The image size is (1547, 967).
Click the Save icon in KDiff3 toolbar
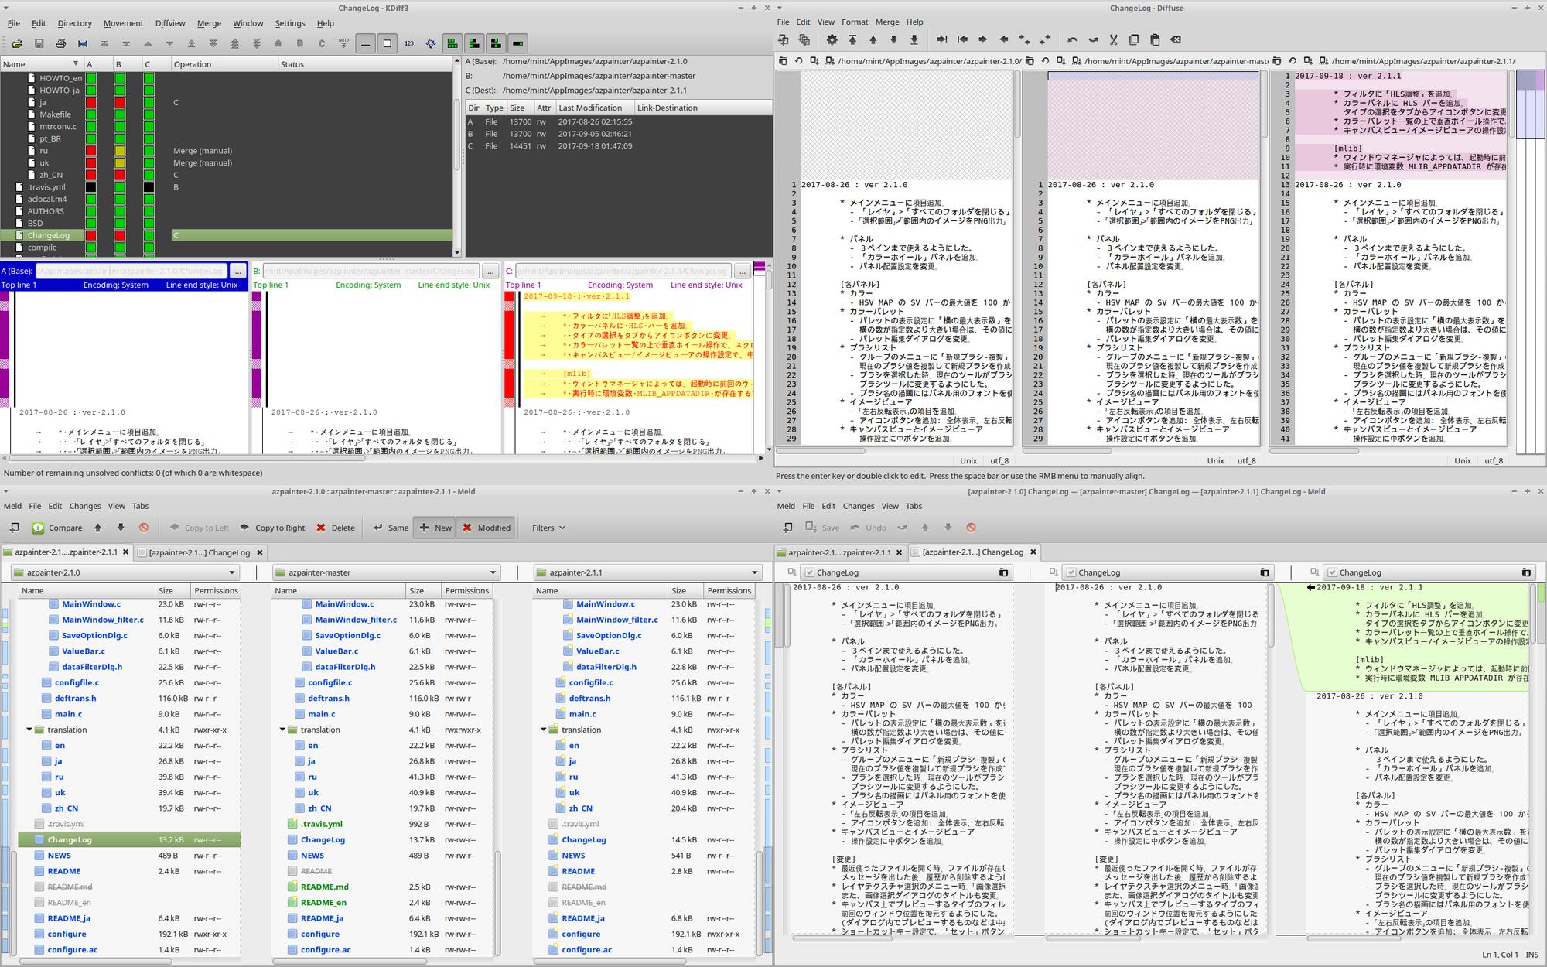[39, 44]
